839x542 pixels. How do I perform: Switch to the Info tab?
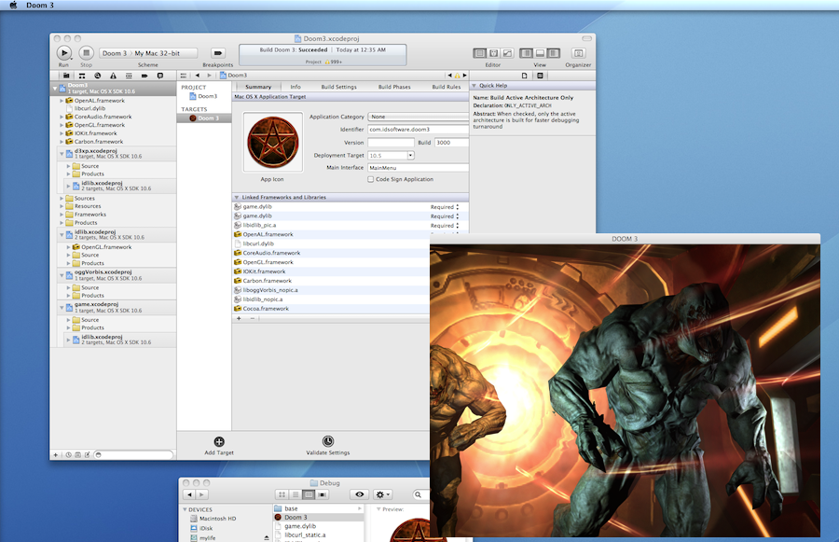pos(296,87)
